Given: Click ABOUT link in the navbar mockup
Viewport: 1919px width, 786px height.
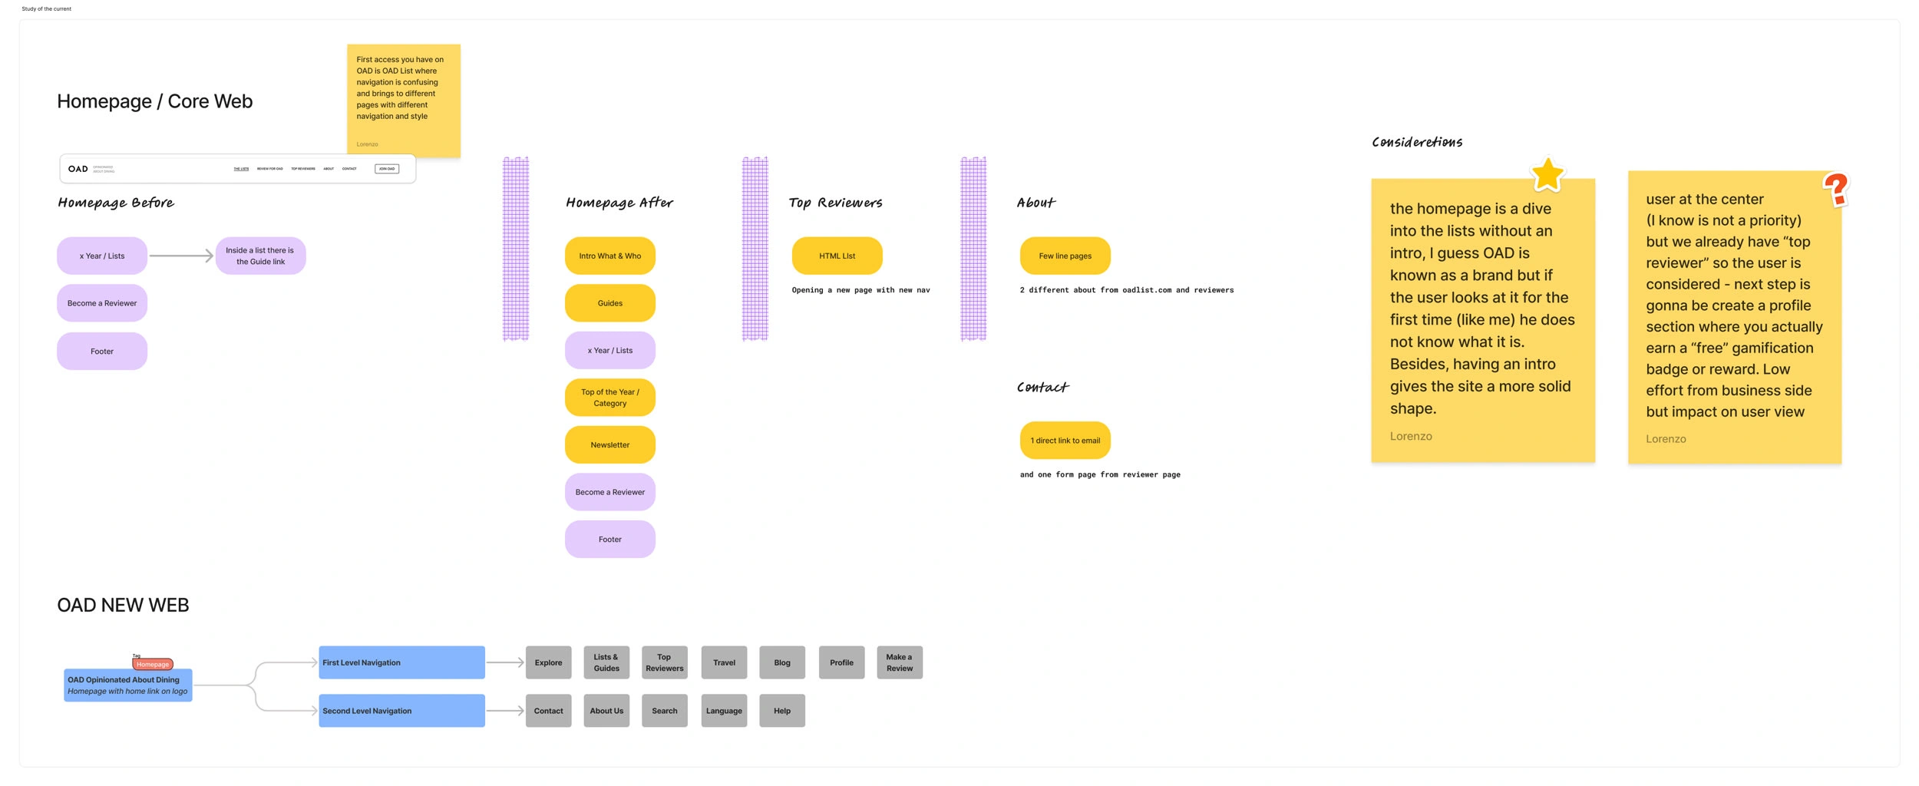Looking at the screenshot, I should [x=329, y=169].
